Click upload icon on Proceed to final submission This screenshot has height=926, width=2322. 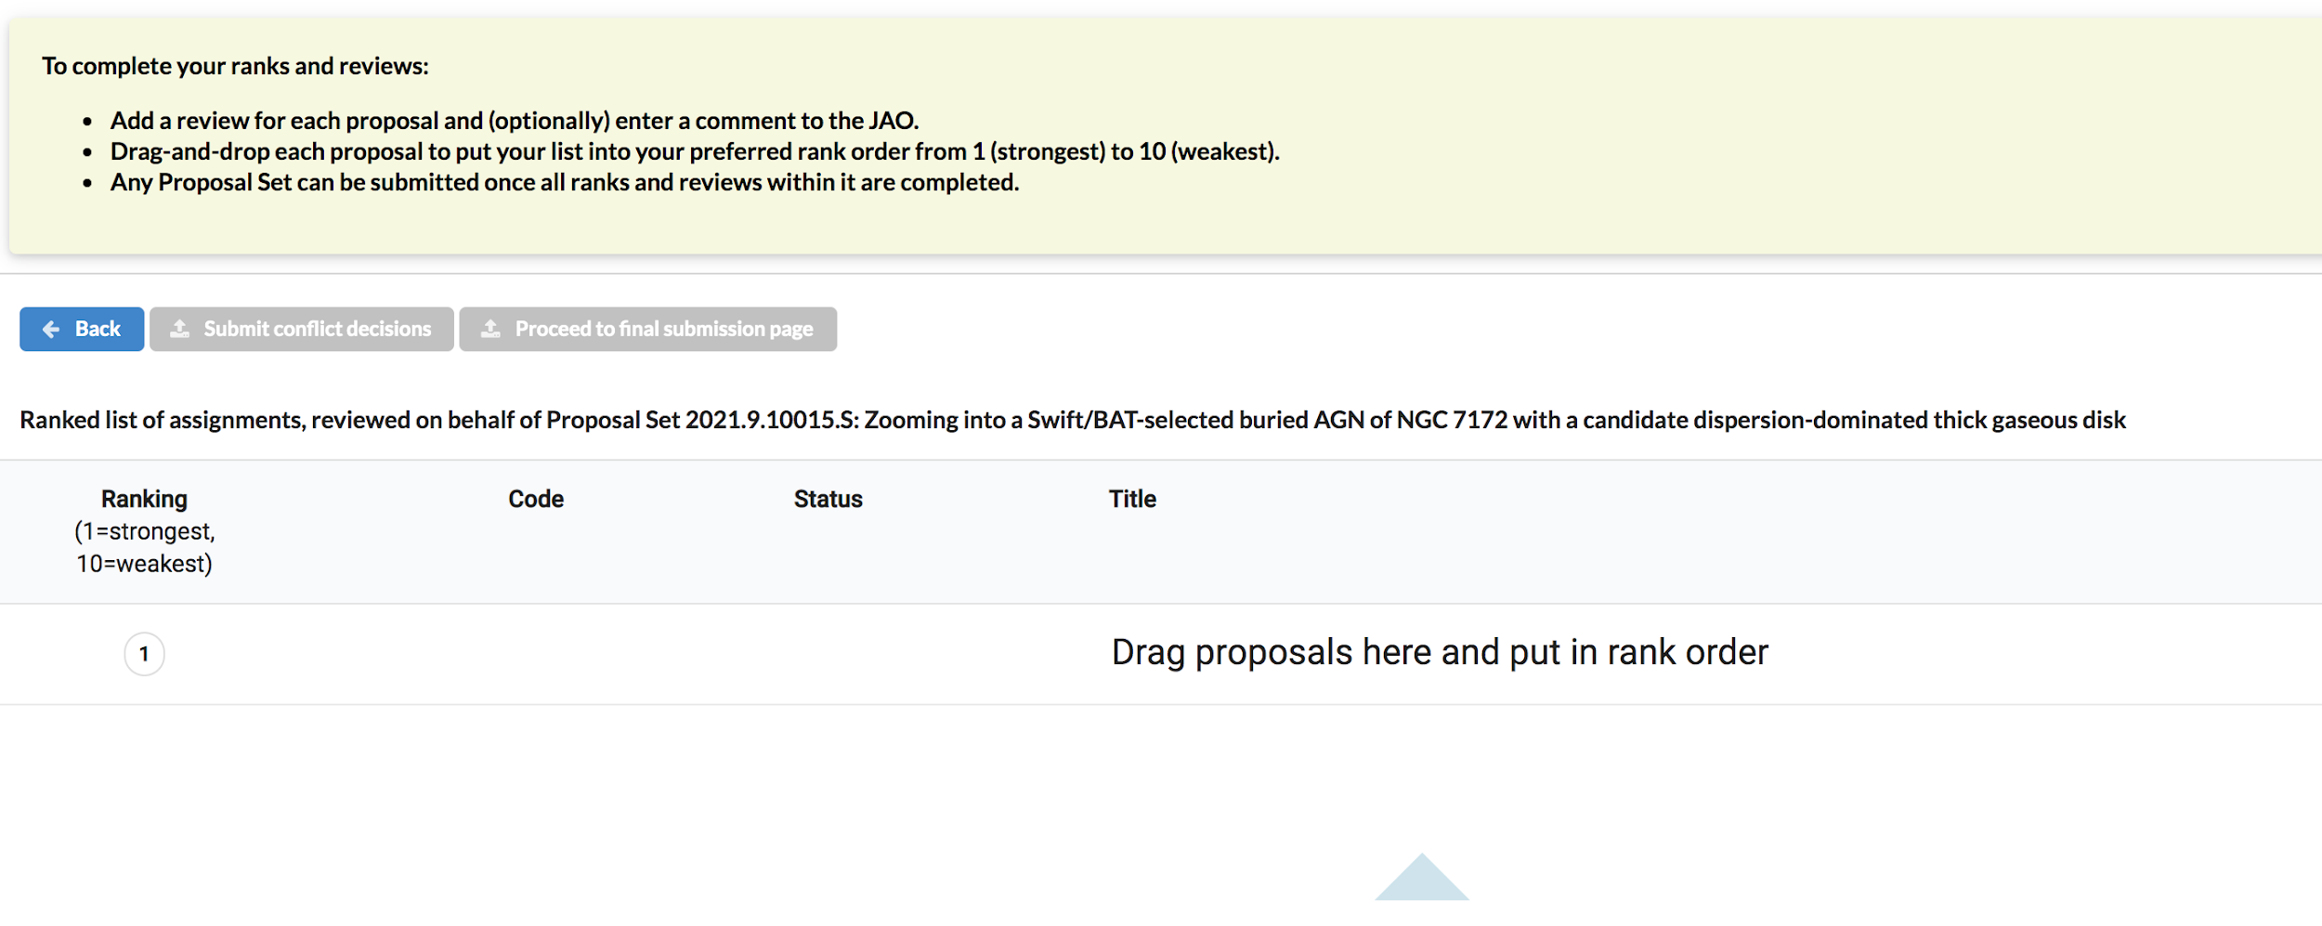[490, 329]
